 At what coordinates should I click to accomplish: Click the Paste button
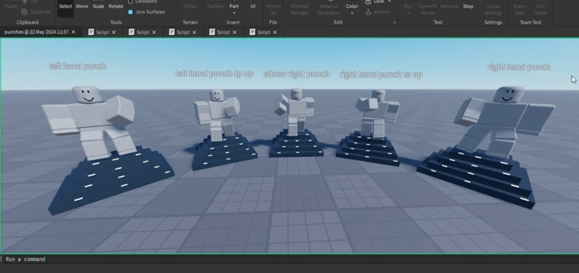11,6
